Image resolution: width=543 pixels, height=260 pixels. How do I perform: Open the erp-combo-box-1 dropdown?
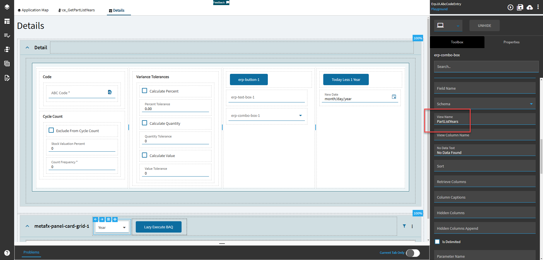click(300, 115)
